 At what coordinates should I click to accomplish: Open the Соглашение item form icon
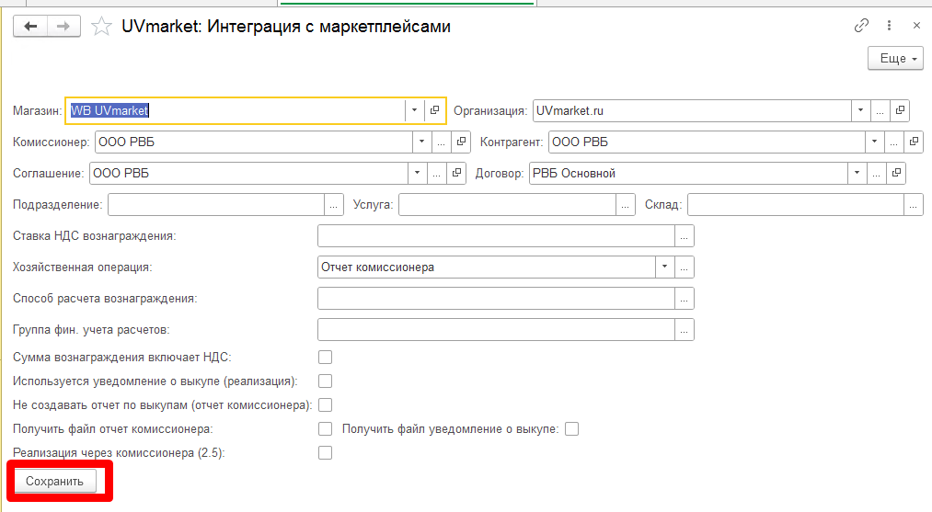click(456, 174)
